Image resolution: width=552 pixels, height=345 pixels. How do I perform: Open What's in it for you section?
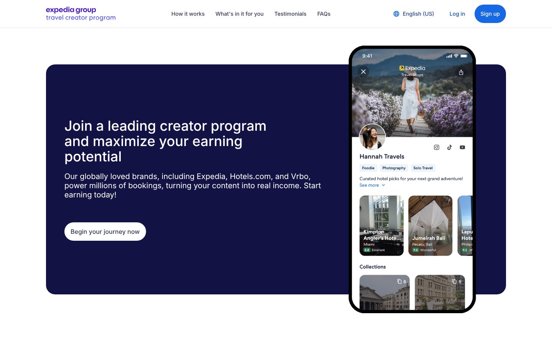click(x=240, y=14)
